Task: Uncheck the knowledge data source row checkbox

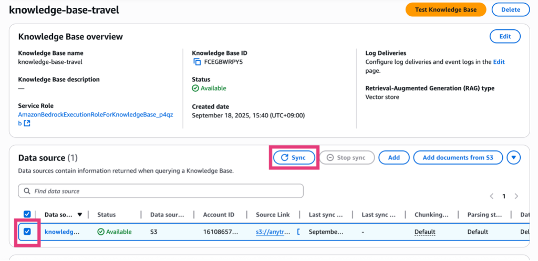Action: click(x=27, y=232)
